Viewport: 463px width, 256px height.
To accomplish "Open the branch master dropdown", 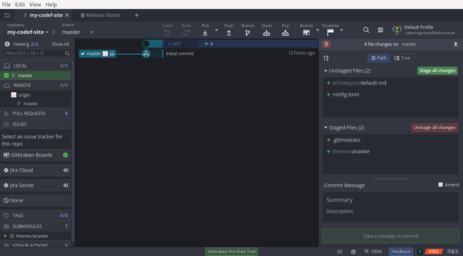I will tap(78, 32).
